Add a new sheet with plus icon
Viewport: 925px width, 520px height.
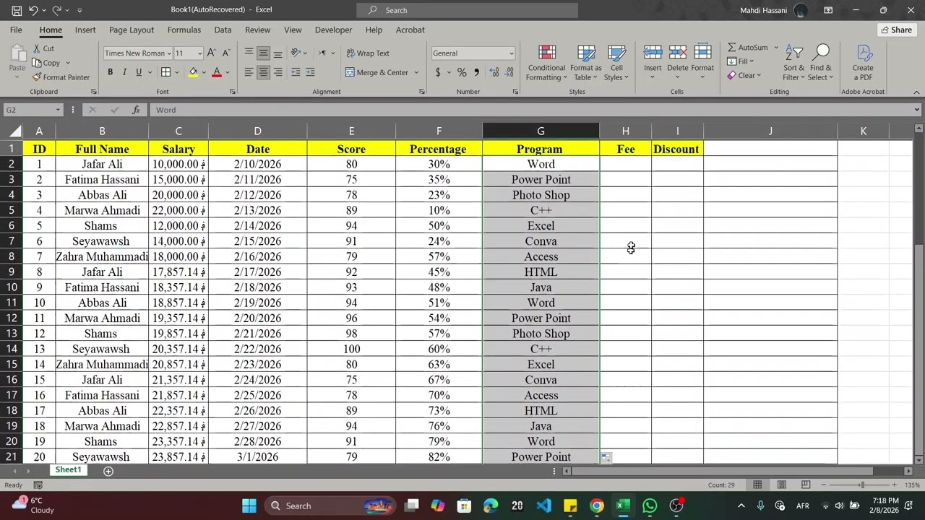pyautogui.click(x=108, y=471)
